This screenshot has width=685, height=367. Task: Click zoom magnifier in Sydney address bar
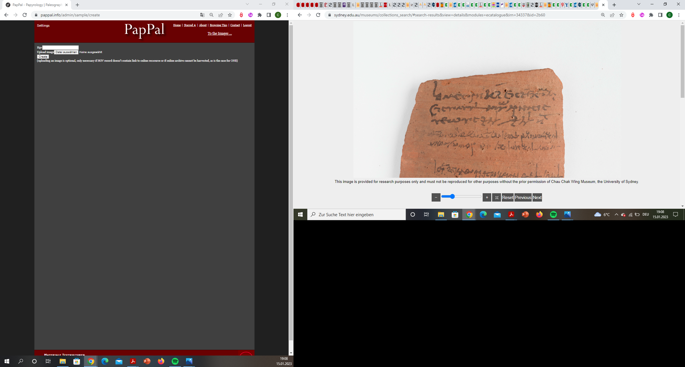click(603, 15)
